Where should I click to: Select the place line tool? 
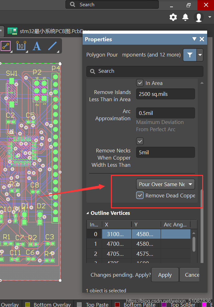[52, 46]
